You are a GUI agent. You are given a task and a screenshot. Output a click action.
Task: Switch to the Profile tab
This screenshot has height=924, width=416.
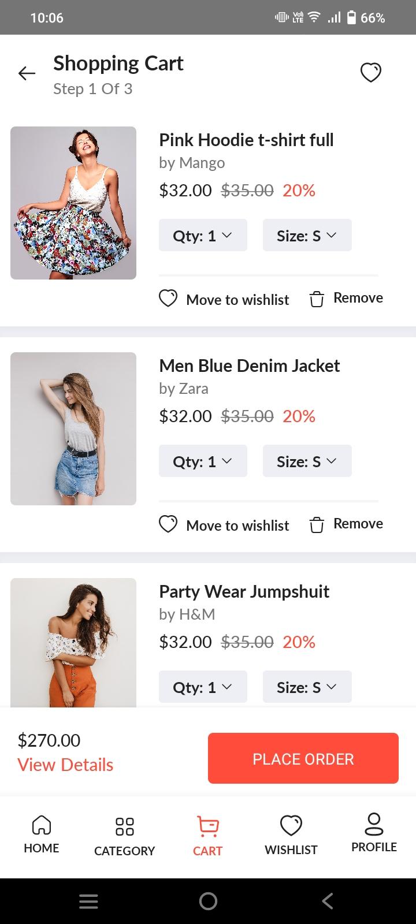(374, 833)
